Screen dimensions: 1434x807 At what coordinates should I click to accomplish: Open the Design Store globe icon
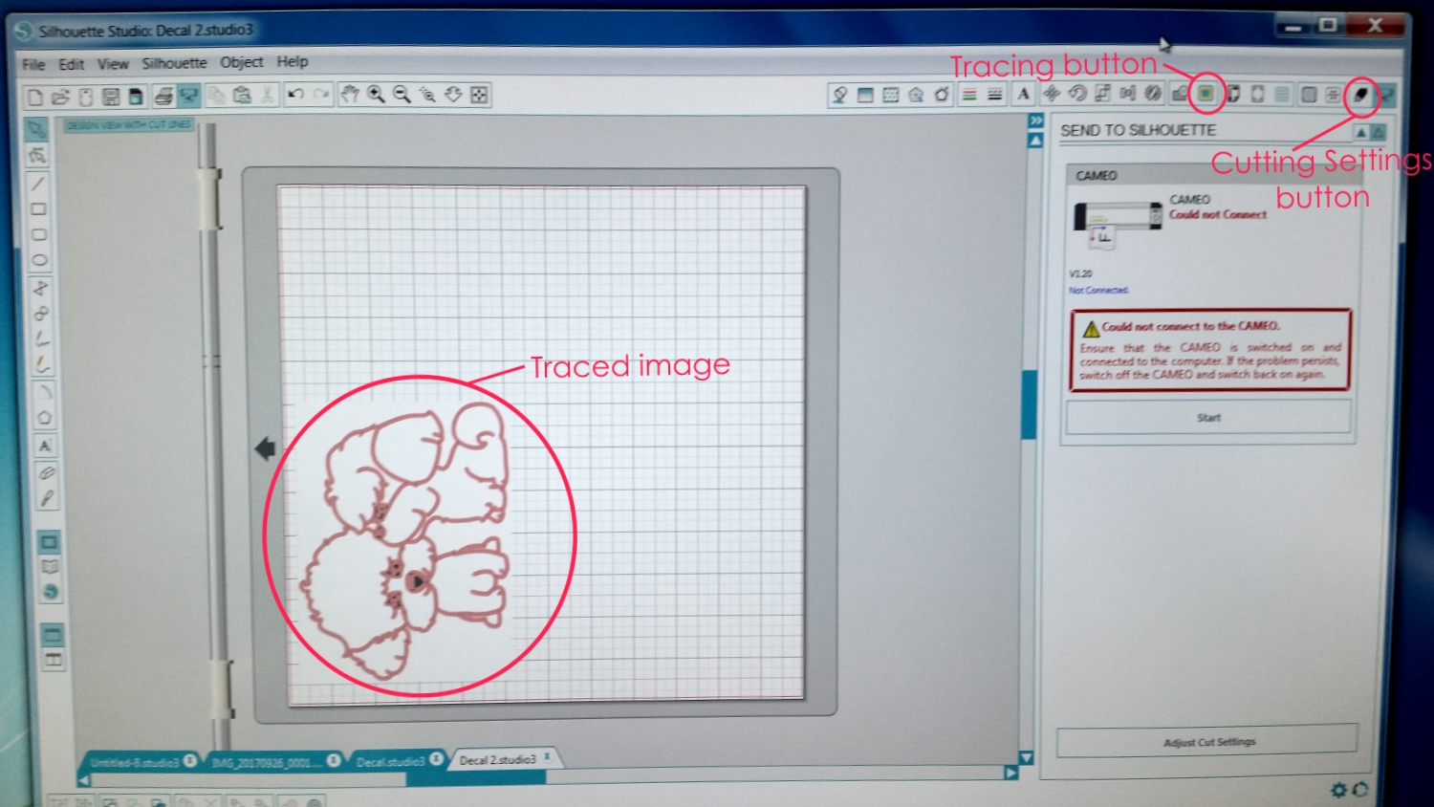50,593
